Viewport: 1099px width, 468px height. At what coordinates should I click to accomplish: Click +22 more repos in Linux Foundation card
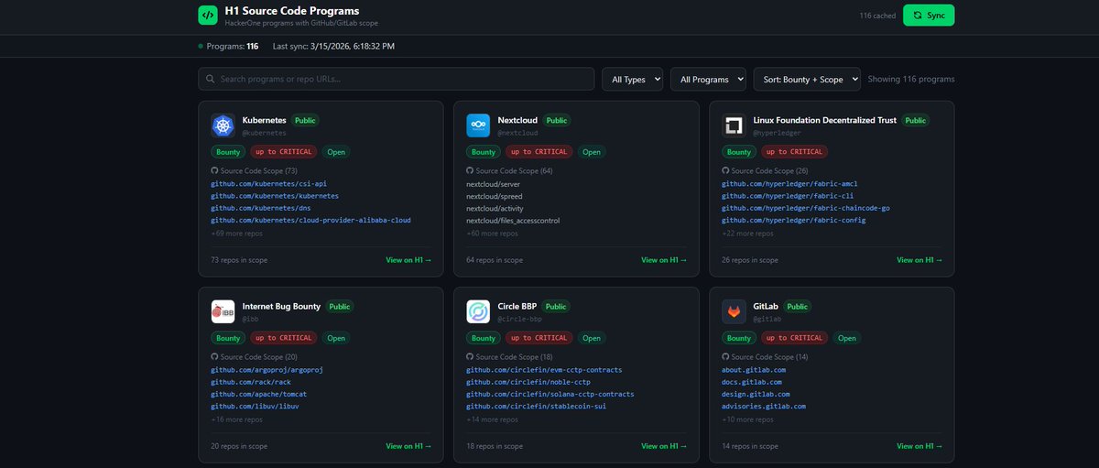(747, 233)
